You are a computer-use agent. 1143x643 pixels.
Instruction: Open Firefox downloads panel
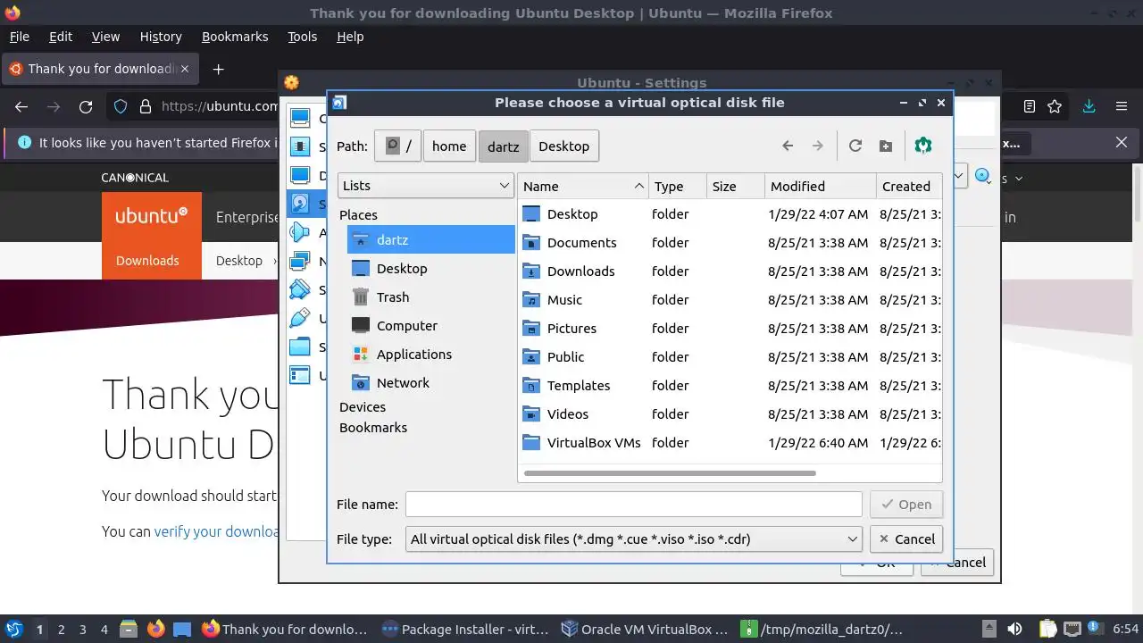click(1089, 107)
